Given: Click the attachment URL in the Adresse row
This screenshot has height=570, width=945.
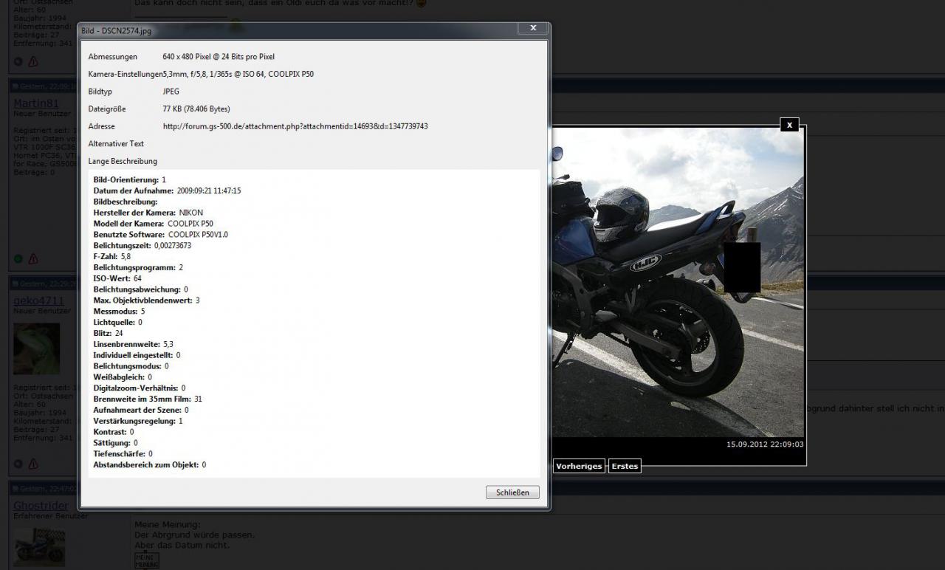Looking at the screenshot, I should (x=295, y=126).
